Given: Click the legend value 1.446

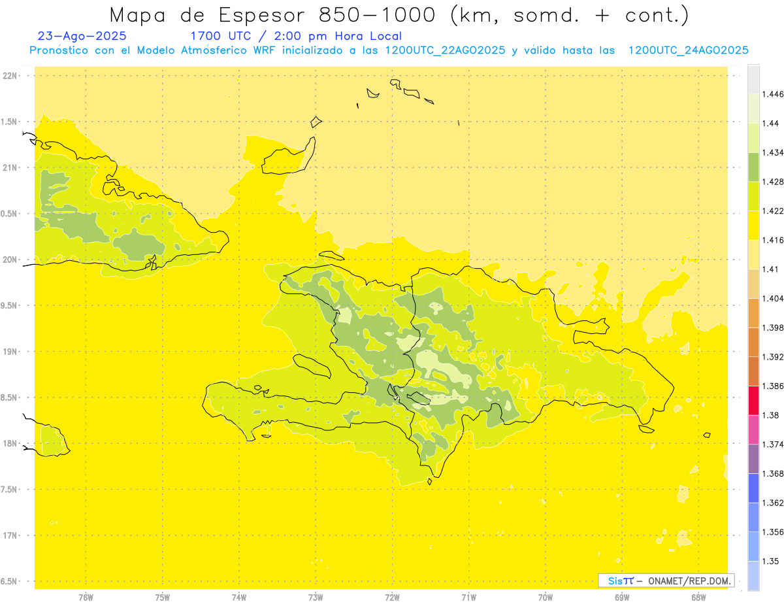Looking at the screenshot, I should click(x=773, y=94).
